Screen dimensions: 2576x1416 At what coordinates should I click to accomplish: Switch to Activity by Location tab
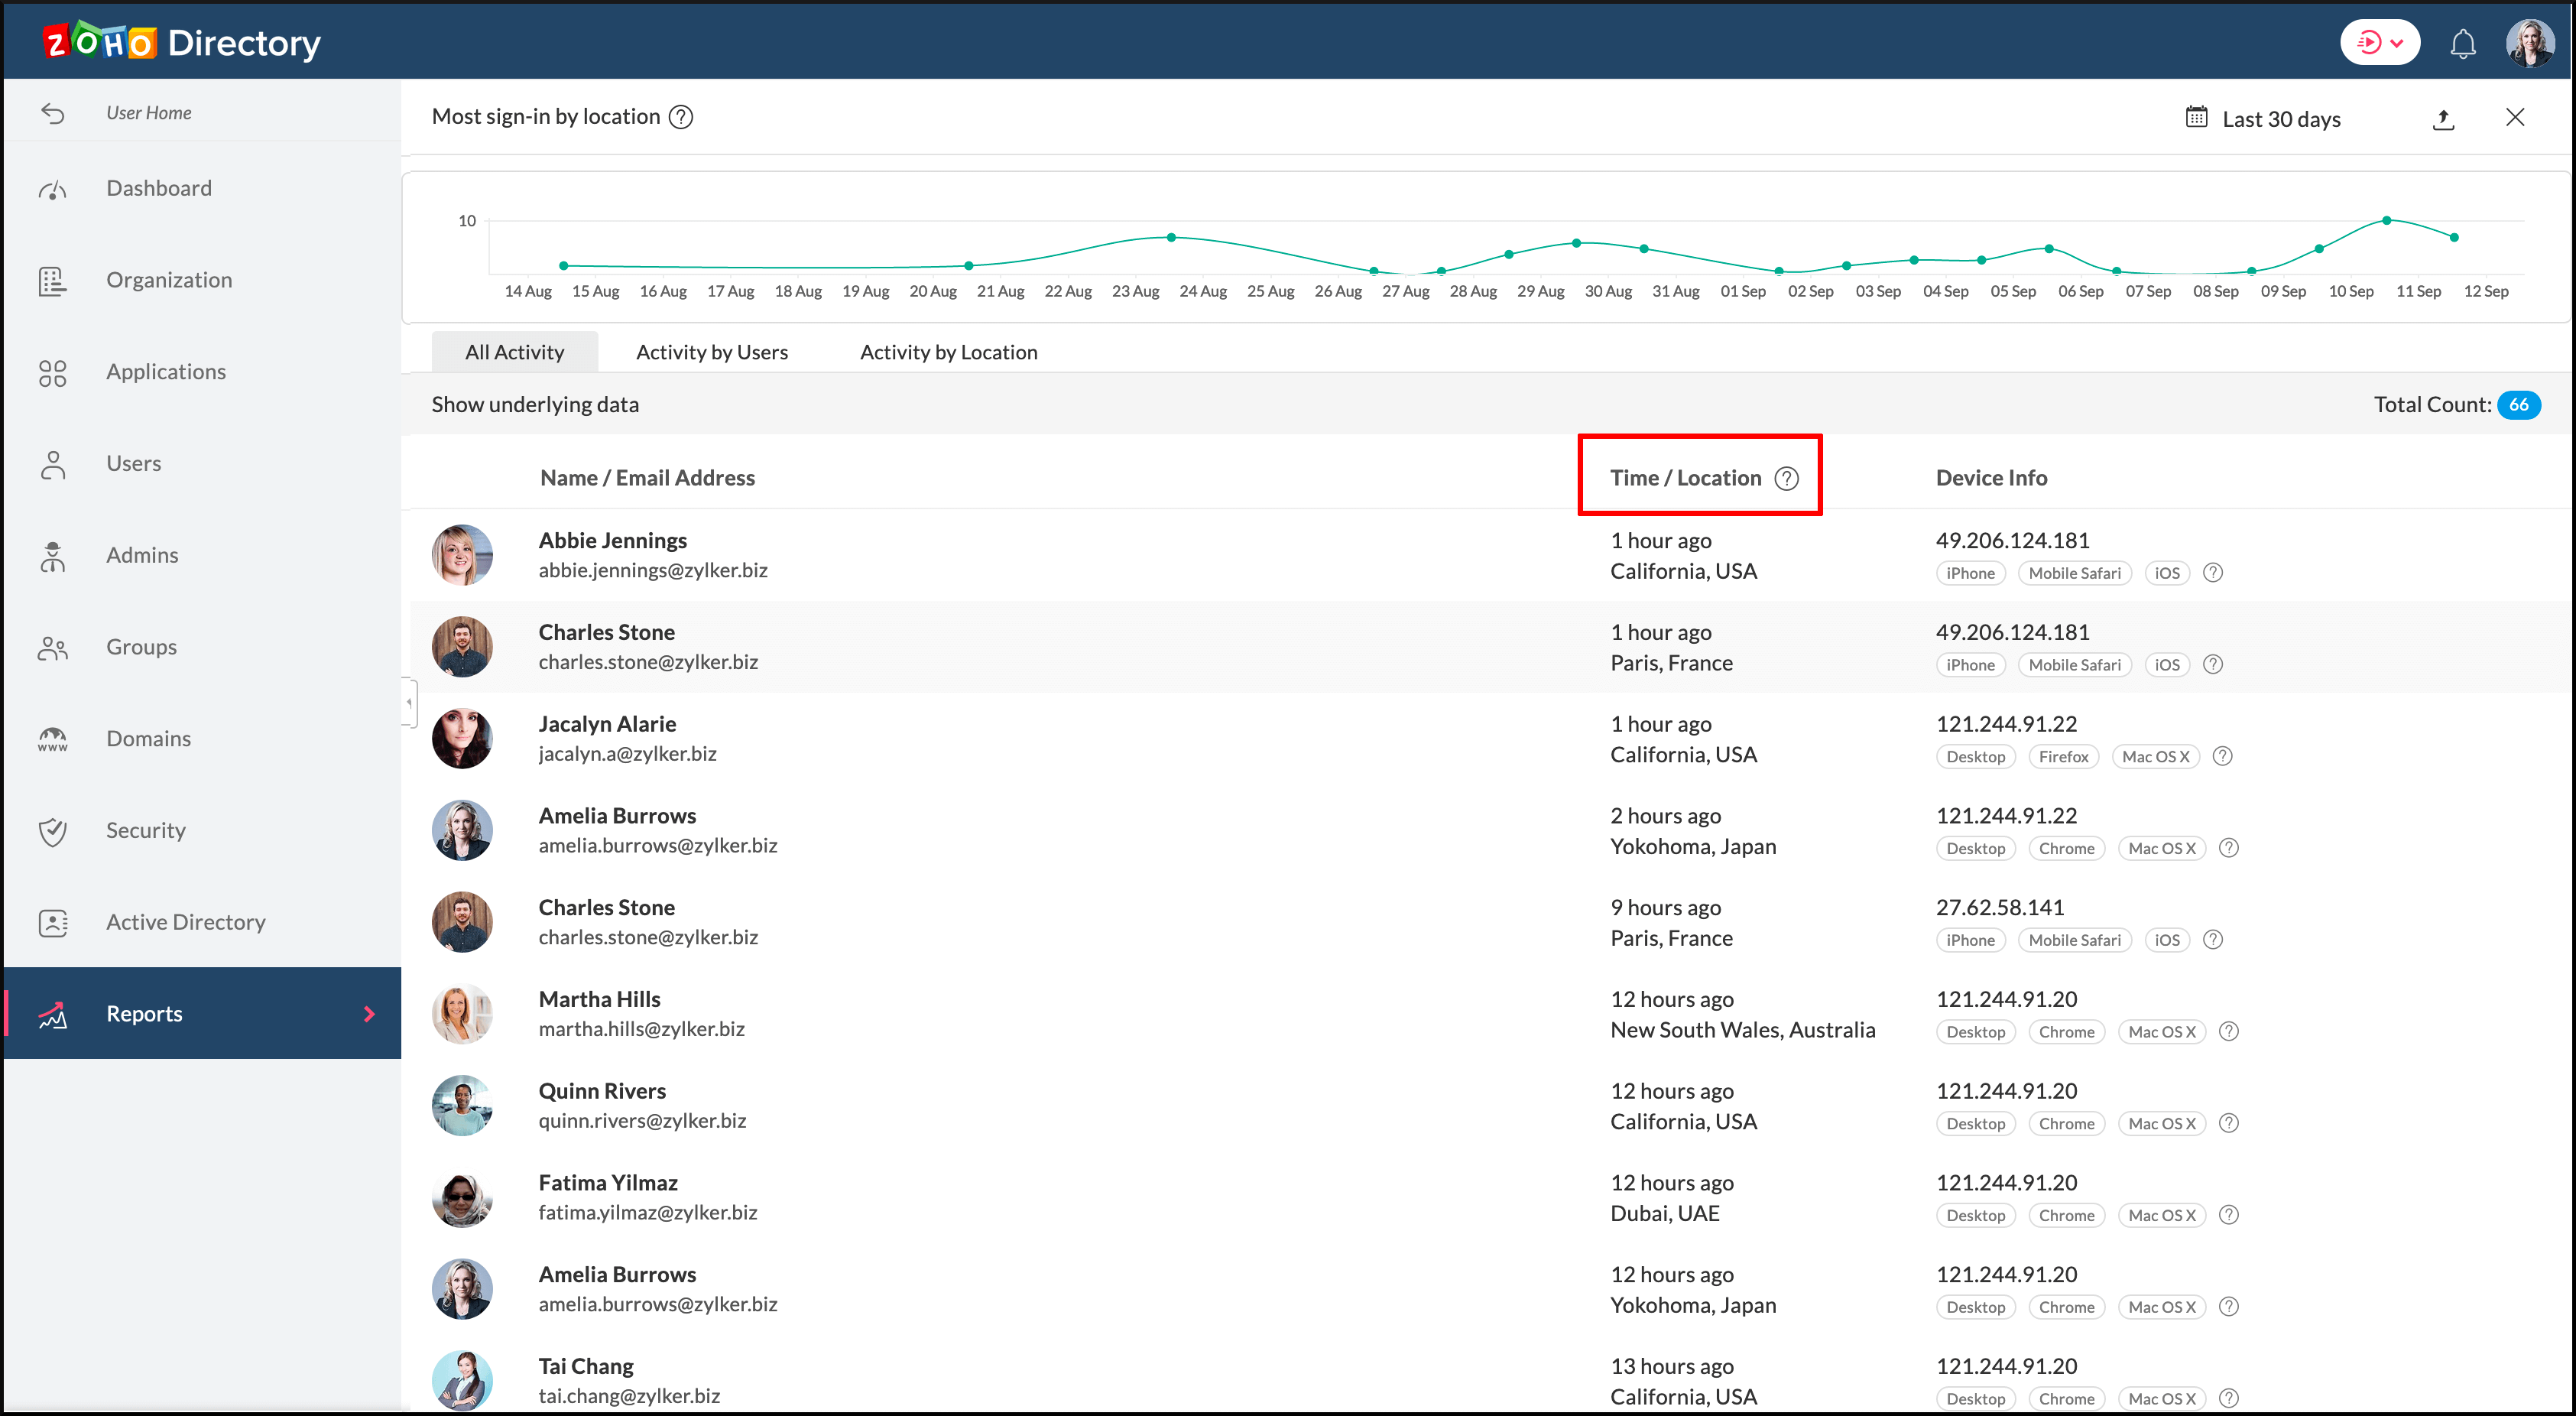(948, 352)
